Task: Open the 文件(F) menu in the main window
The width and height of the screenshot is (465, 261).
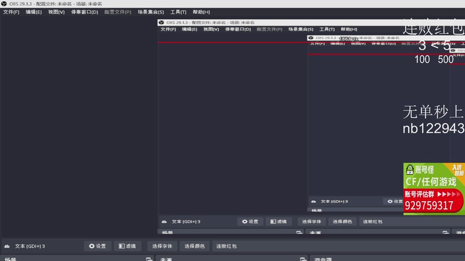Action: [11, 12]
